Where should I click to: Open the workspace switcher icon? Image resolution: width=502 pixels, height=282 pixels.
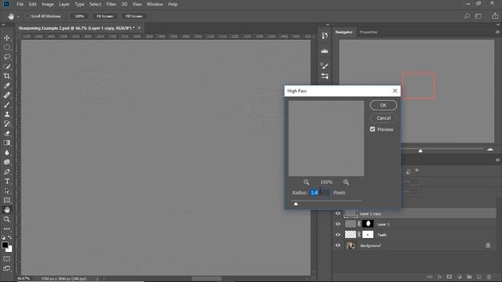tap(478, 16)
